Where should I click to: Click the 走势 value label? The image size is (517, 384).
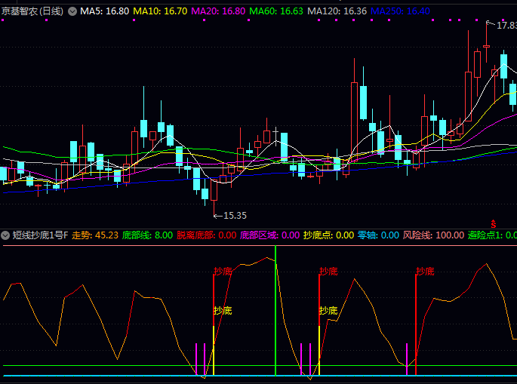pyautogui.click(x=95, y=235)
